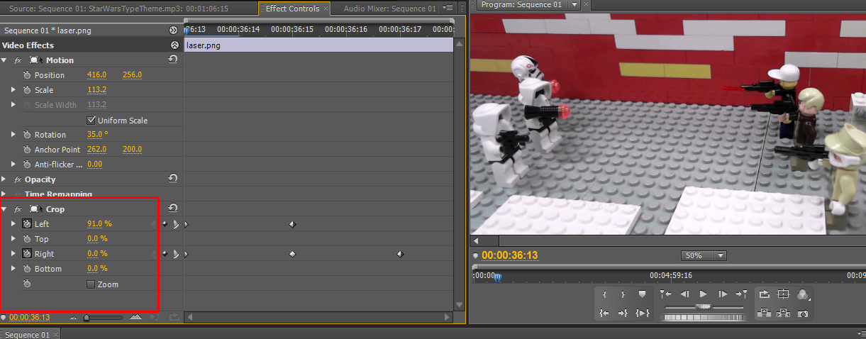Uncheck Uniform Scale checkbox
This screenshot has height=339, width=866.
pyautogui.click(x=91, y=120)
